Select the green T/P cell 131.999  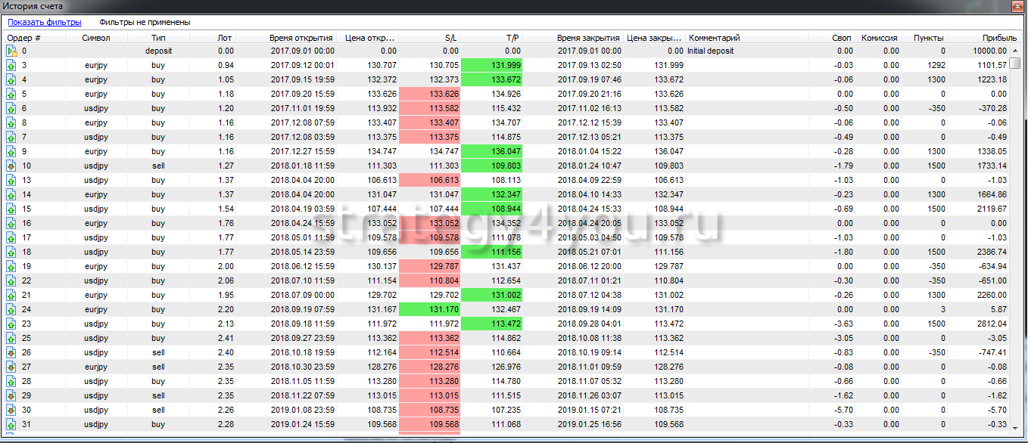(x=491, y=66)
